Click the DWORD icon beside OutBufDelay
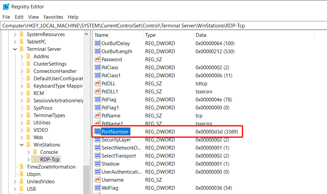 point(98,43)
